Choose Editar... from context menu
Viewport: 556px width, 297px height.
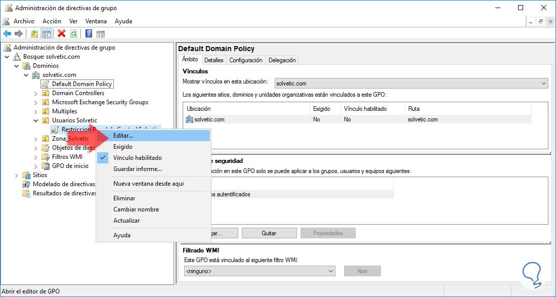(153, 136)
